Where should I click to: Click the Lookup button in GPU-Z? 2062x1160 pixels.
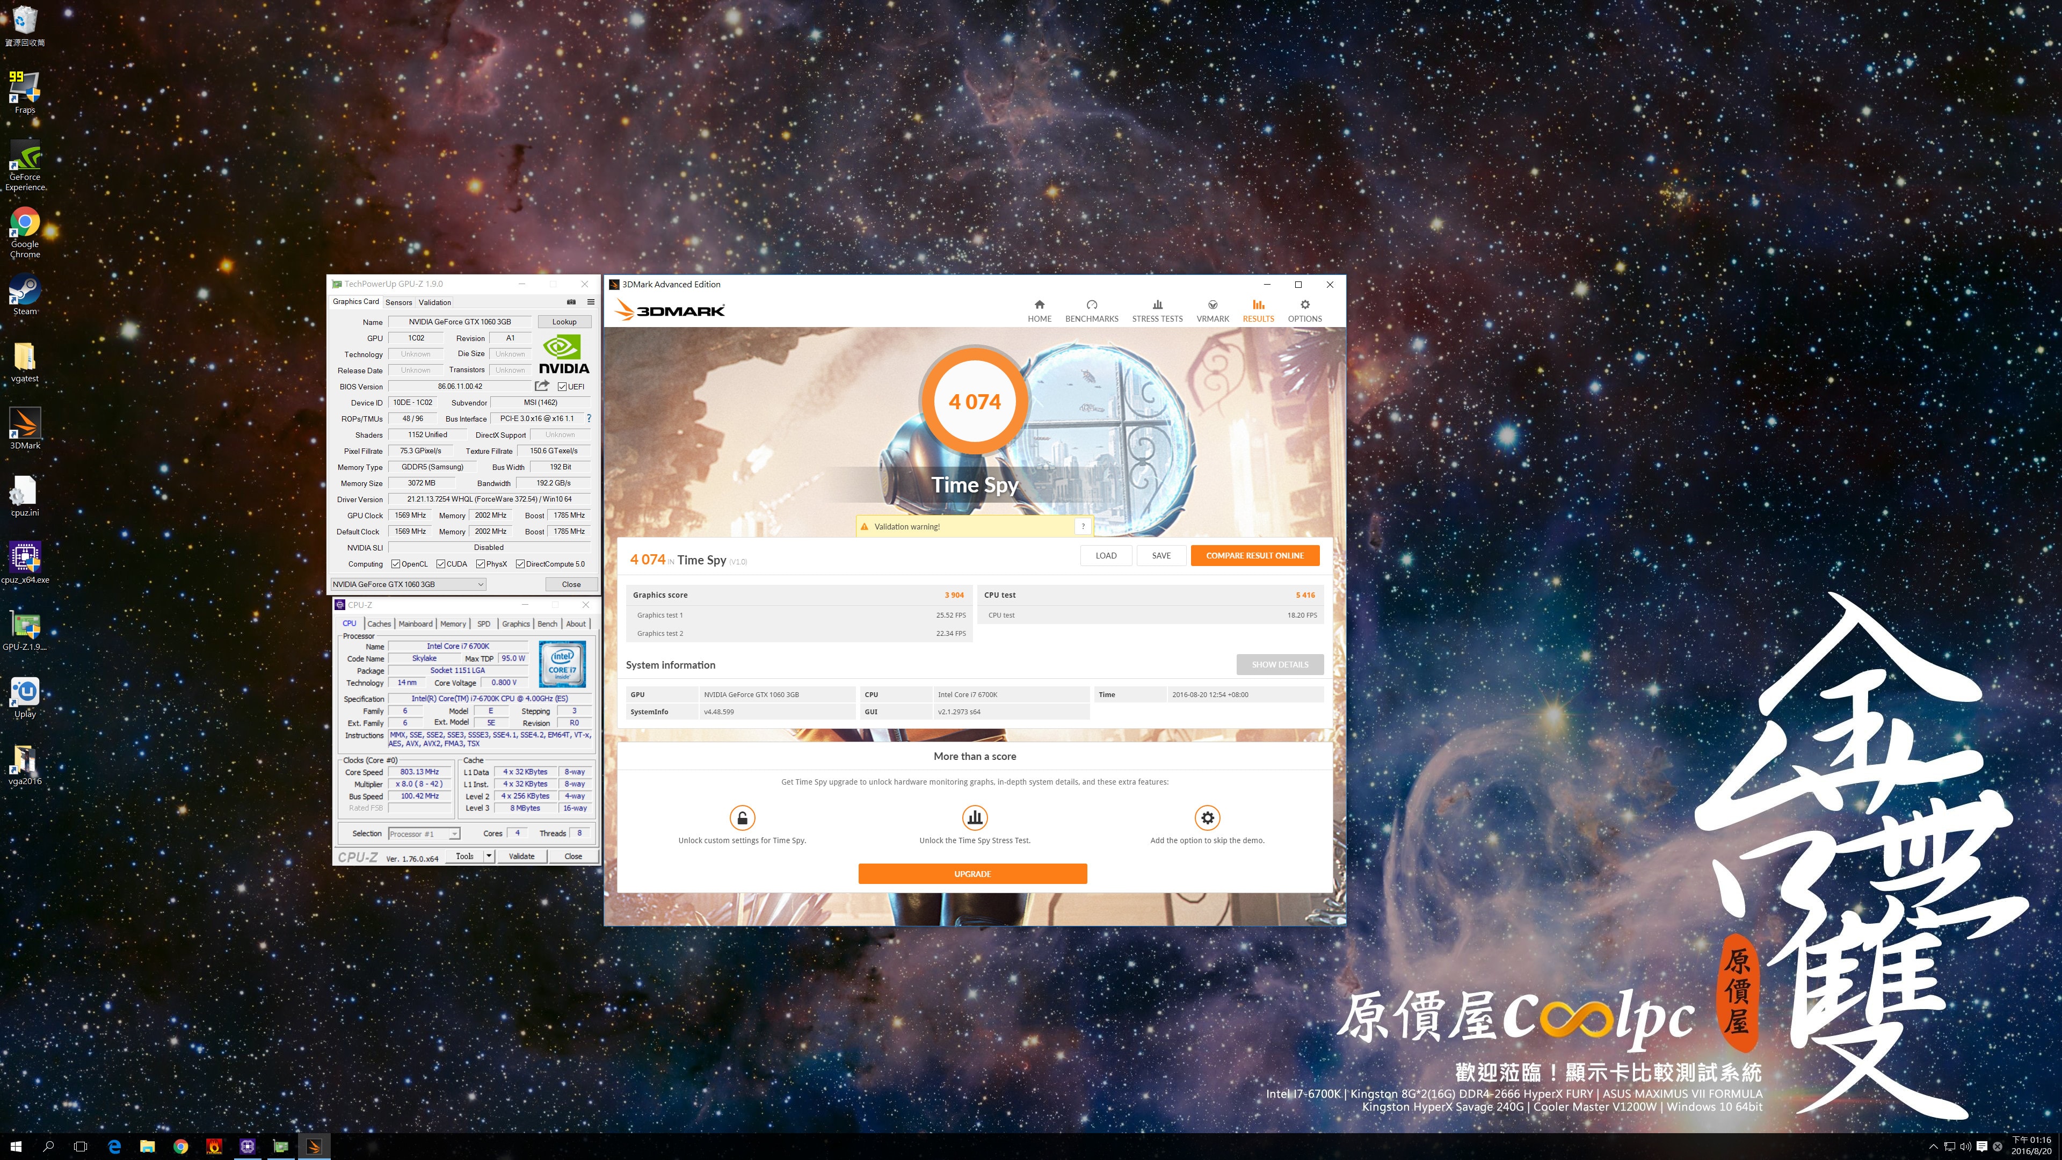[564, 322]
